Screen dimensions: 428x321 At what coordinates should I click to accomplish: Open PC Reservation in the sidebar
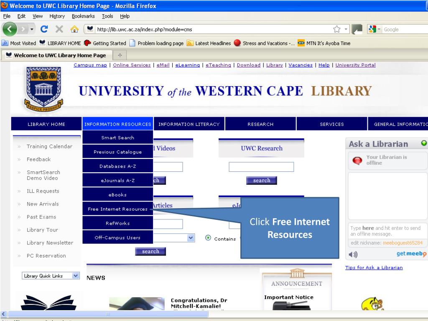coord(46,255)
